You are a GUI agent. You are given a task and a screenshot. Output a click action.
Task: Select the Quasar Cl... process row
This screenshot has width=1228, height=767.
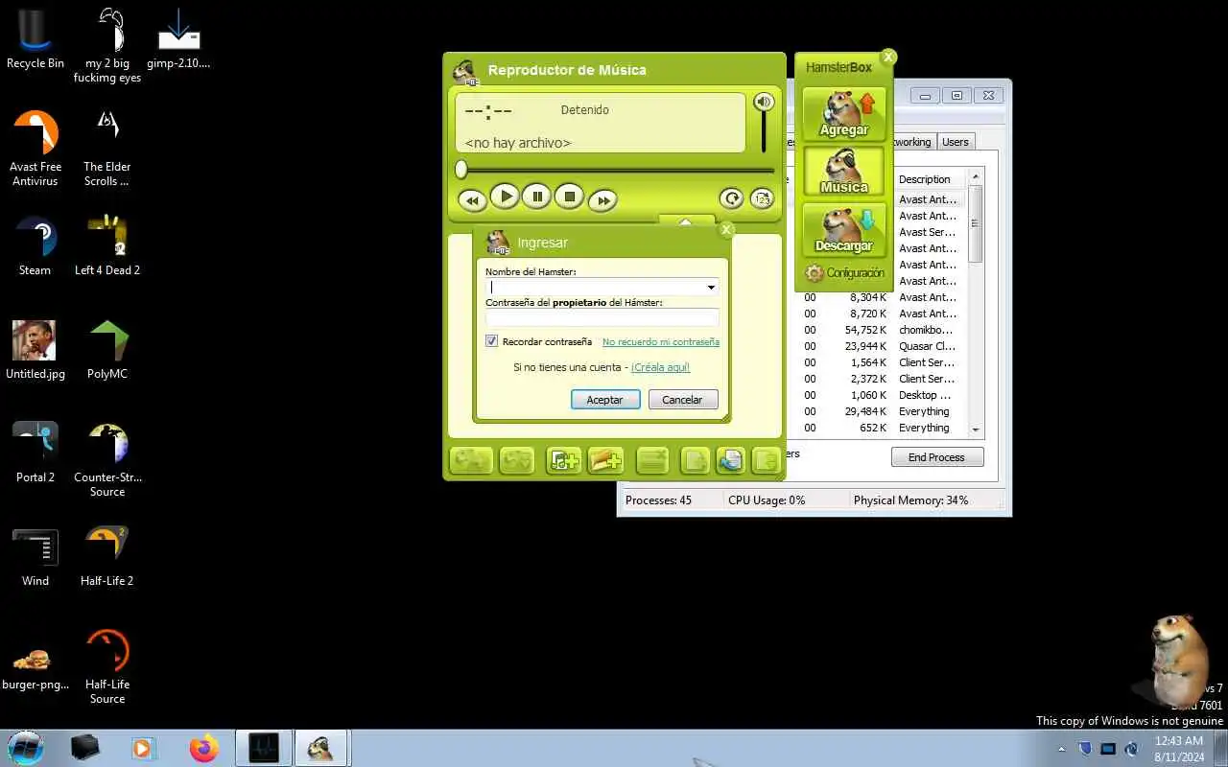pyautogui.click(x=877, y=346)
